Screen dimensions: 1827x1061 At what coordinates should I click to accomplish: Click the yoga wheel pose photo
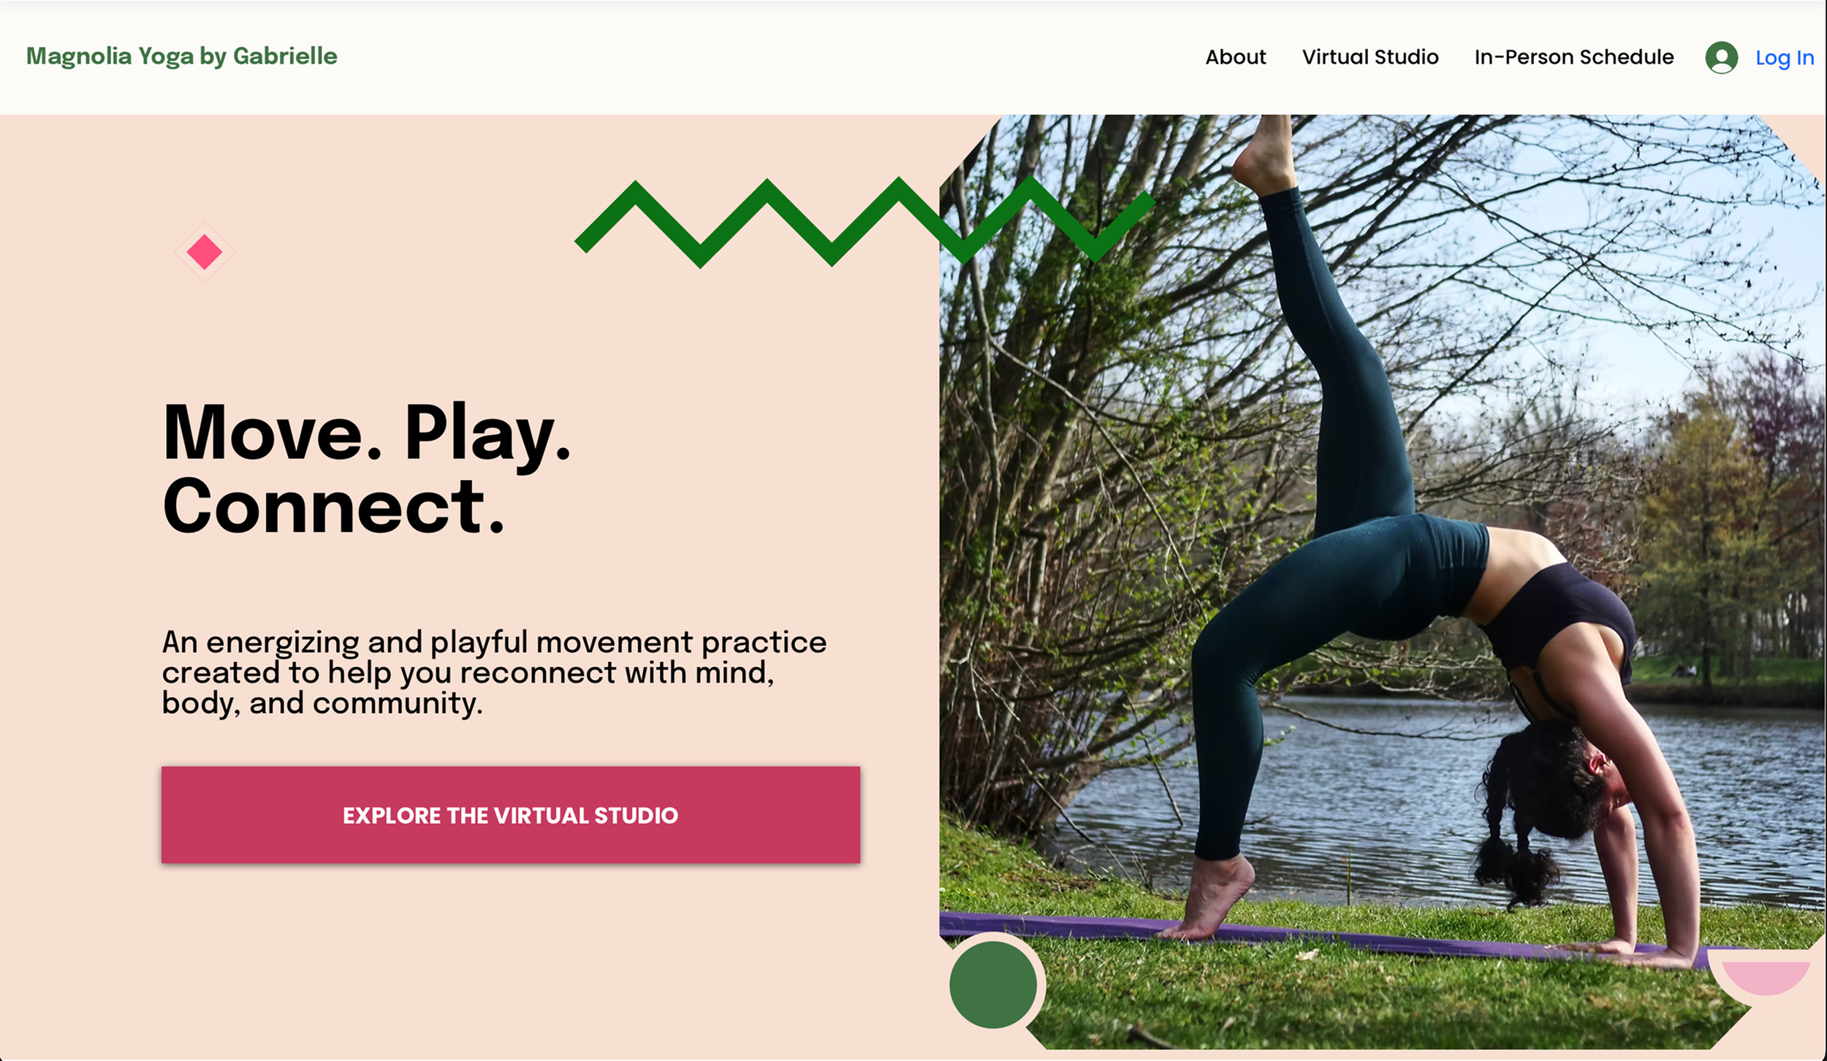[x=1381, y=581]
